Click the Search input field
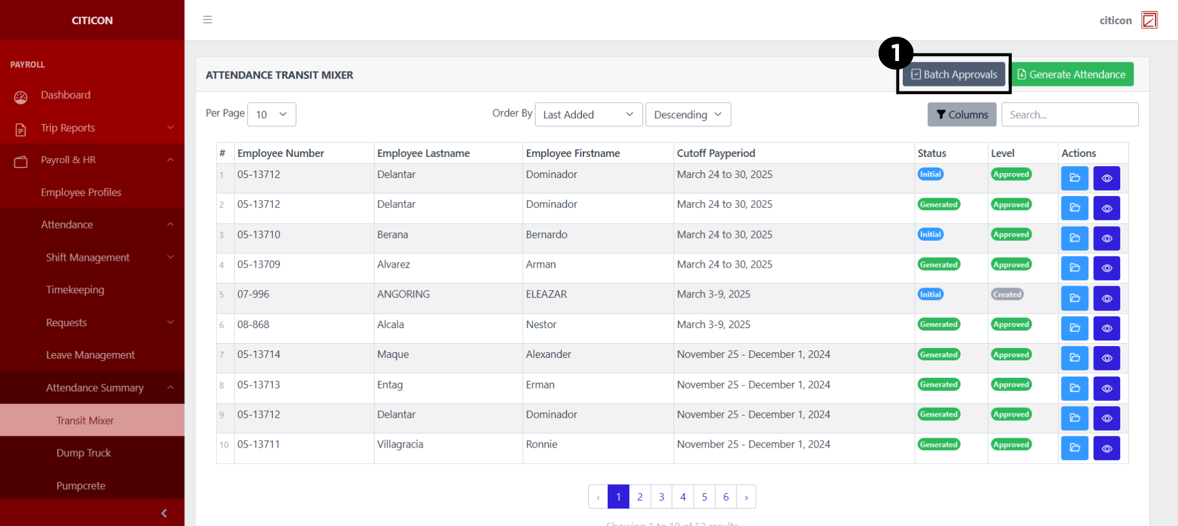 pos(1069,115)
